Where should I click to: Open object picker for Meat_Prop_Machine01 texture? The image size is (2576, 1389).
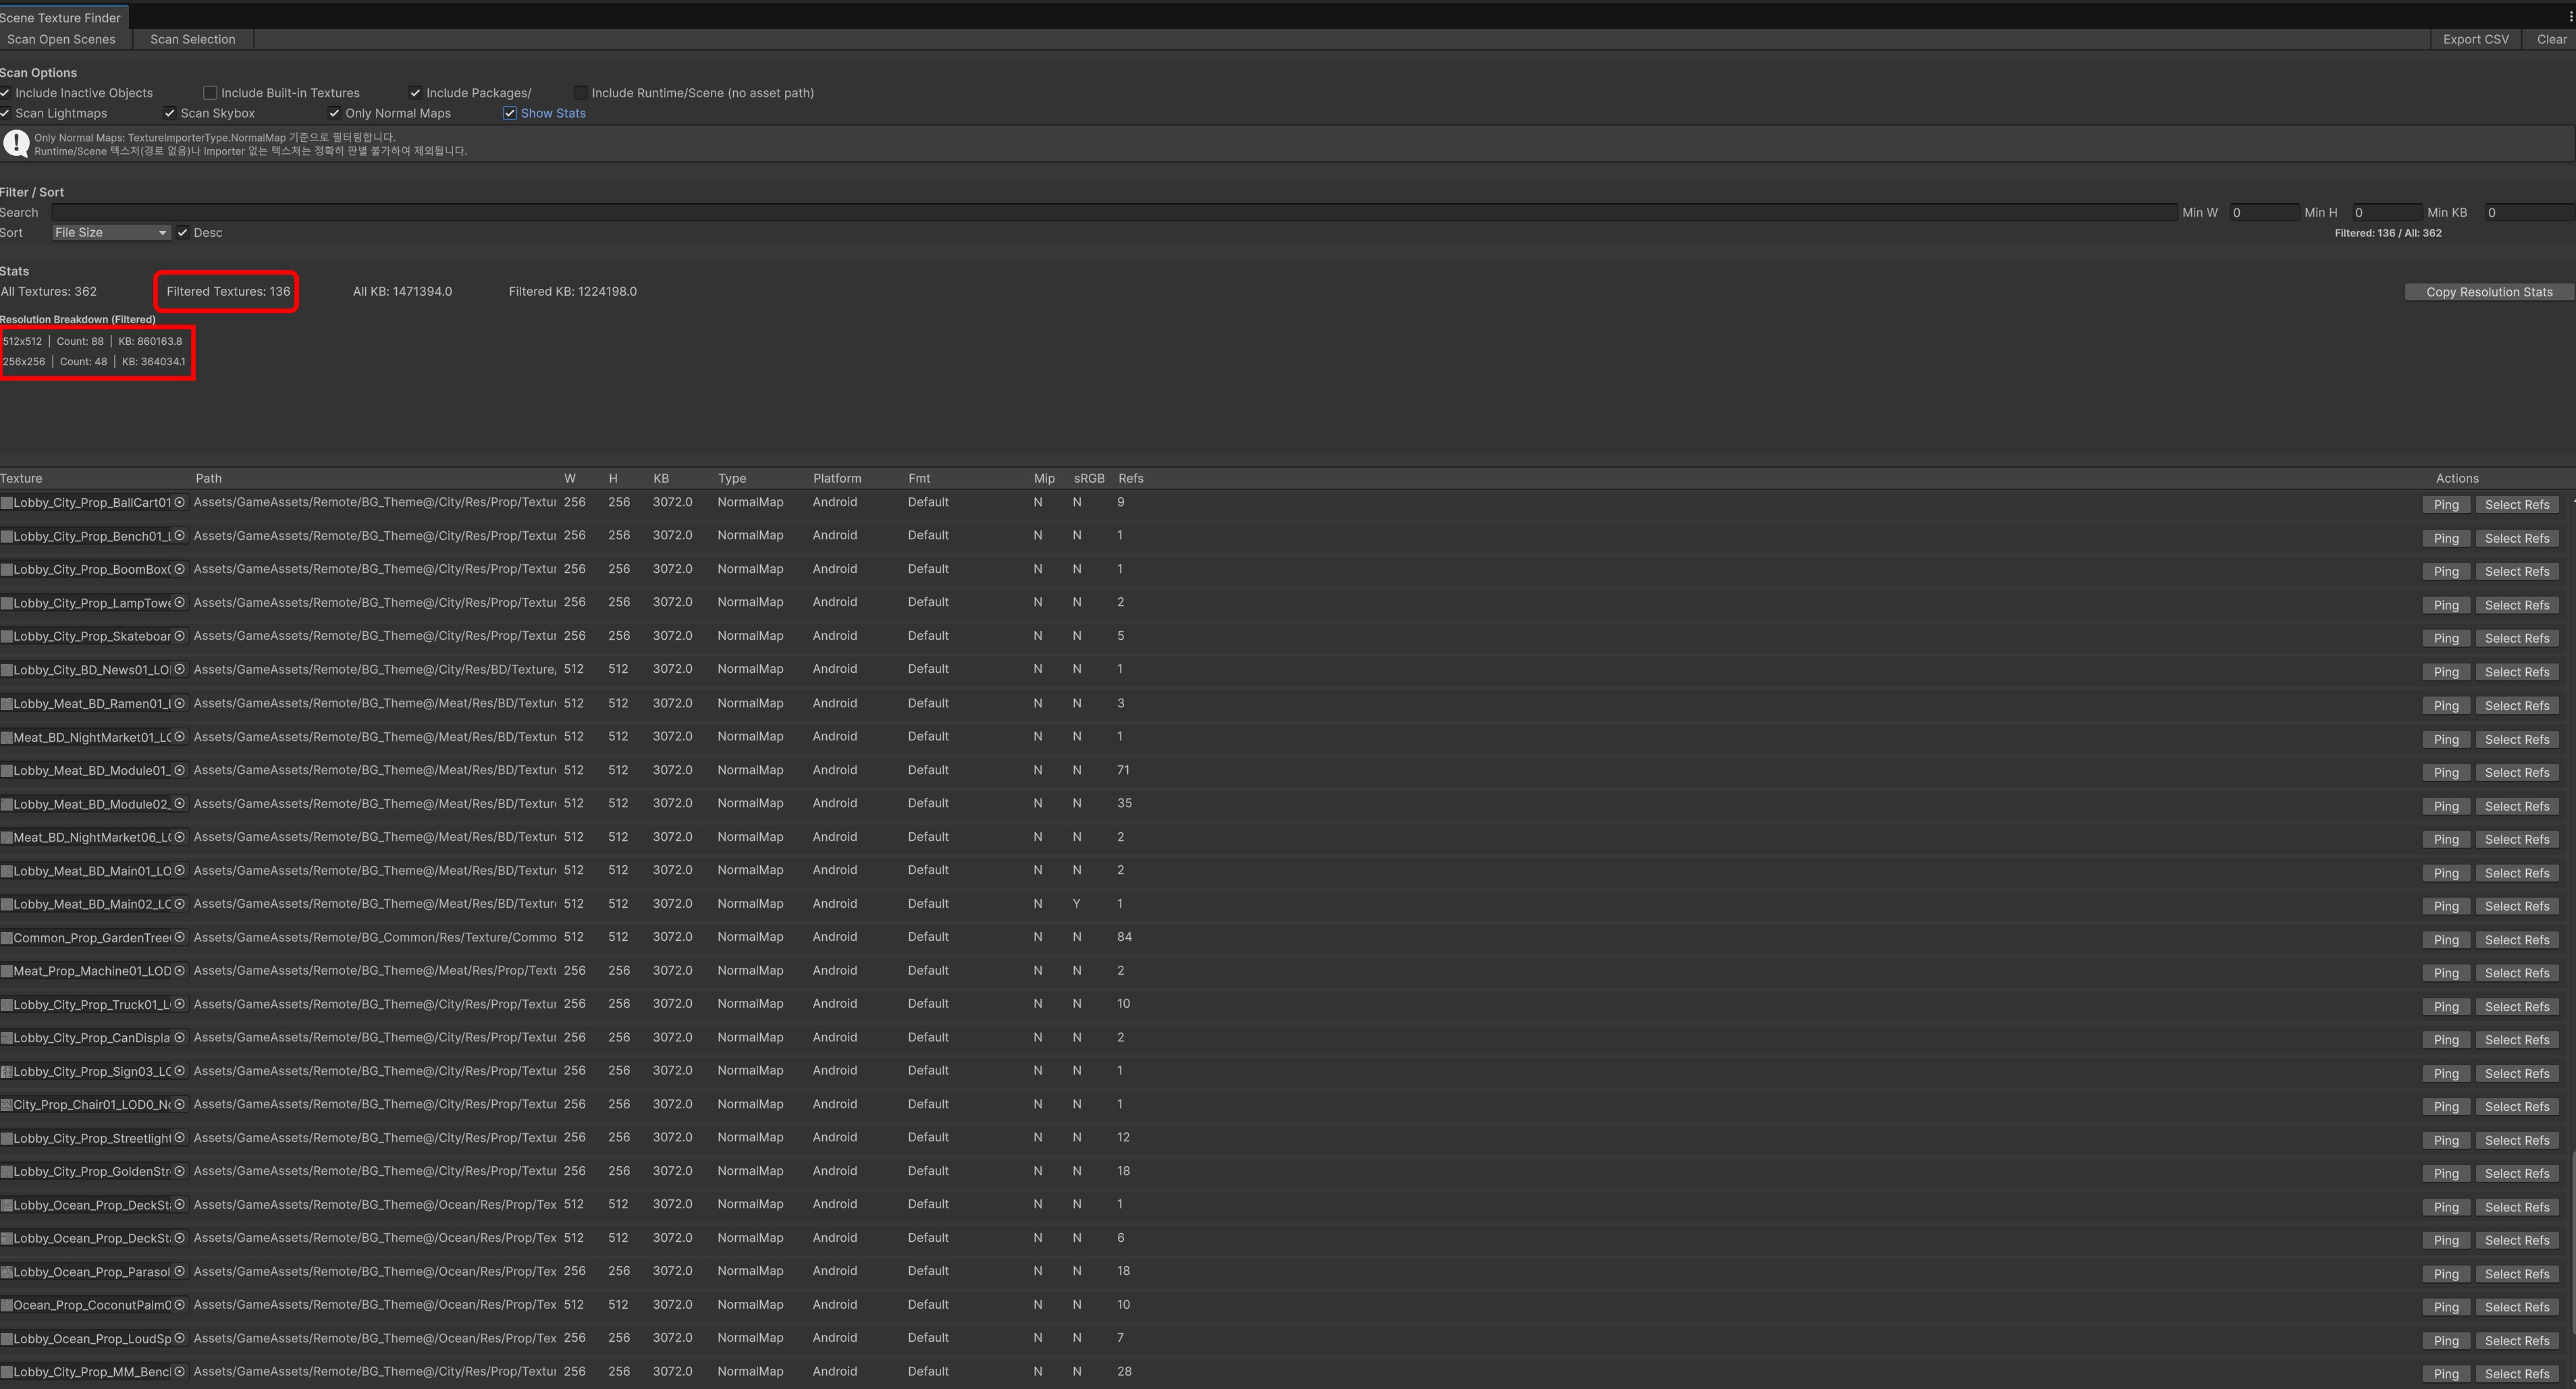pos(180,971)
